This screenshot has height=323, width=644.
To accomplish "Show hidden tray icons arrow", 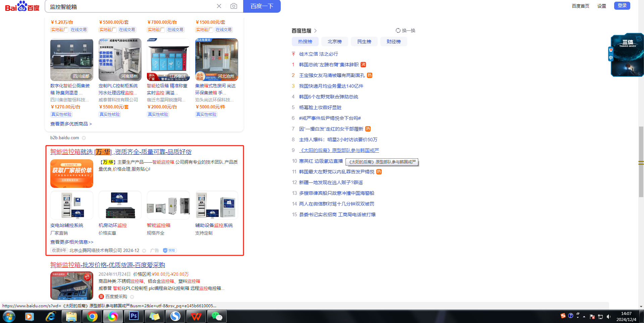I will [584, 317].
